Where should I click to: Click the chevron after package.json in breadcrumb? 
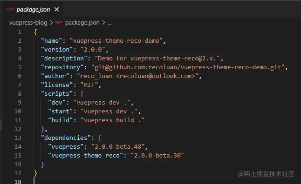coord(103,23)
